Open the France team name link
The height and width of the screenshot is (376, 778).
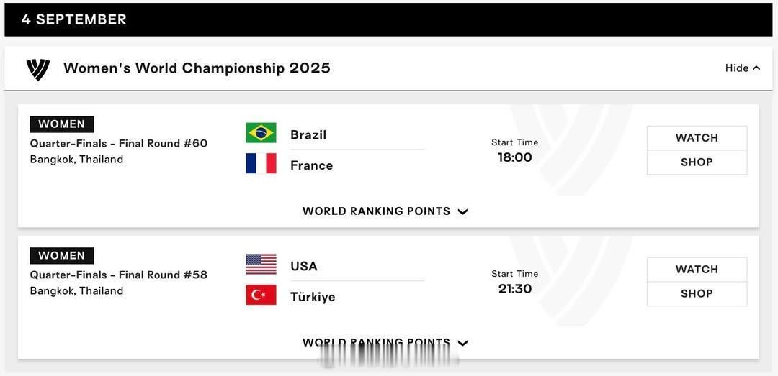[x=312, y=165]
